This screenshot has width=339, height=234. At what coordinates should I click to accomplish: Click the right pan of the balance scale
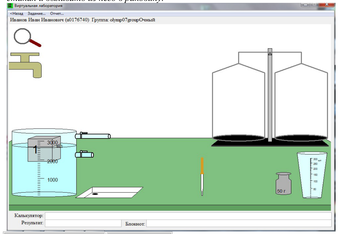[301, 138]
